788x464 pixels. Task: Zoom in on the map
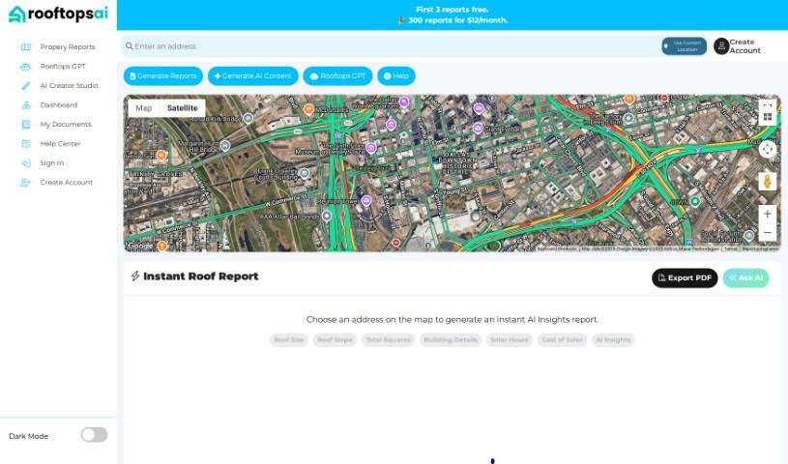[x=767, y=214]
